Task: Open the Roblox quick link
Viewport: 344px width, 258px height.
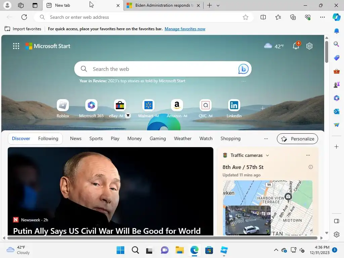Action: (63, 109)
